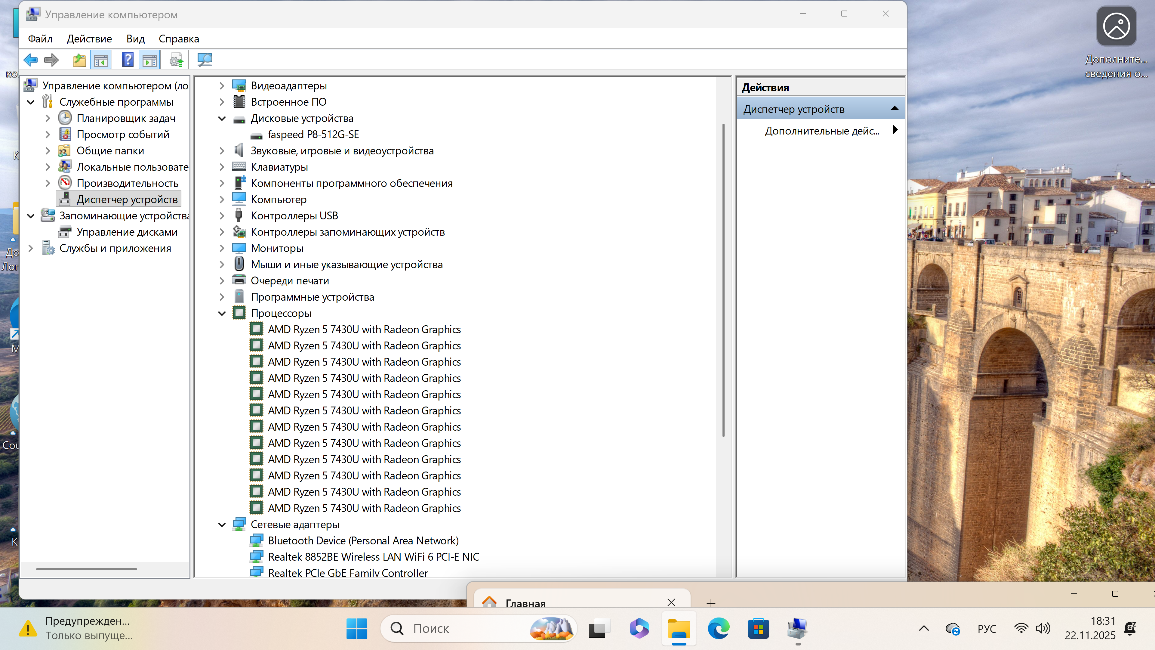Collapse the Процессоры device category
Viewport: 1155px width, 650px height.
tap(222, 313)
